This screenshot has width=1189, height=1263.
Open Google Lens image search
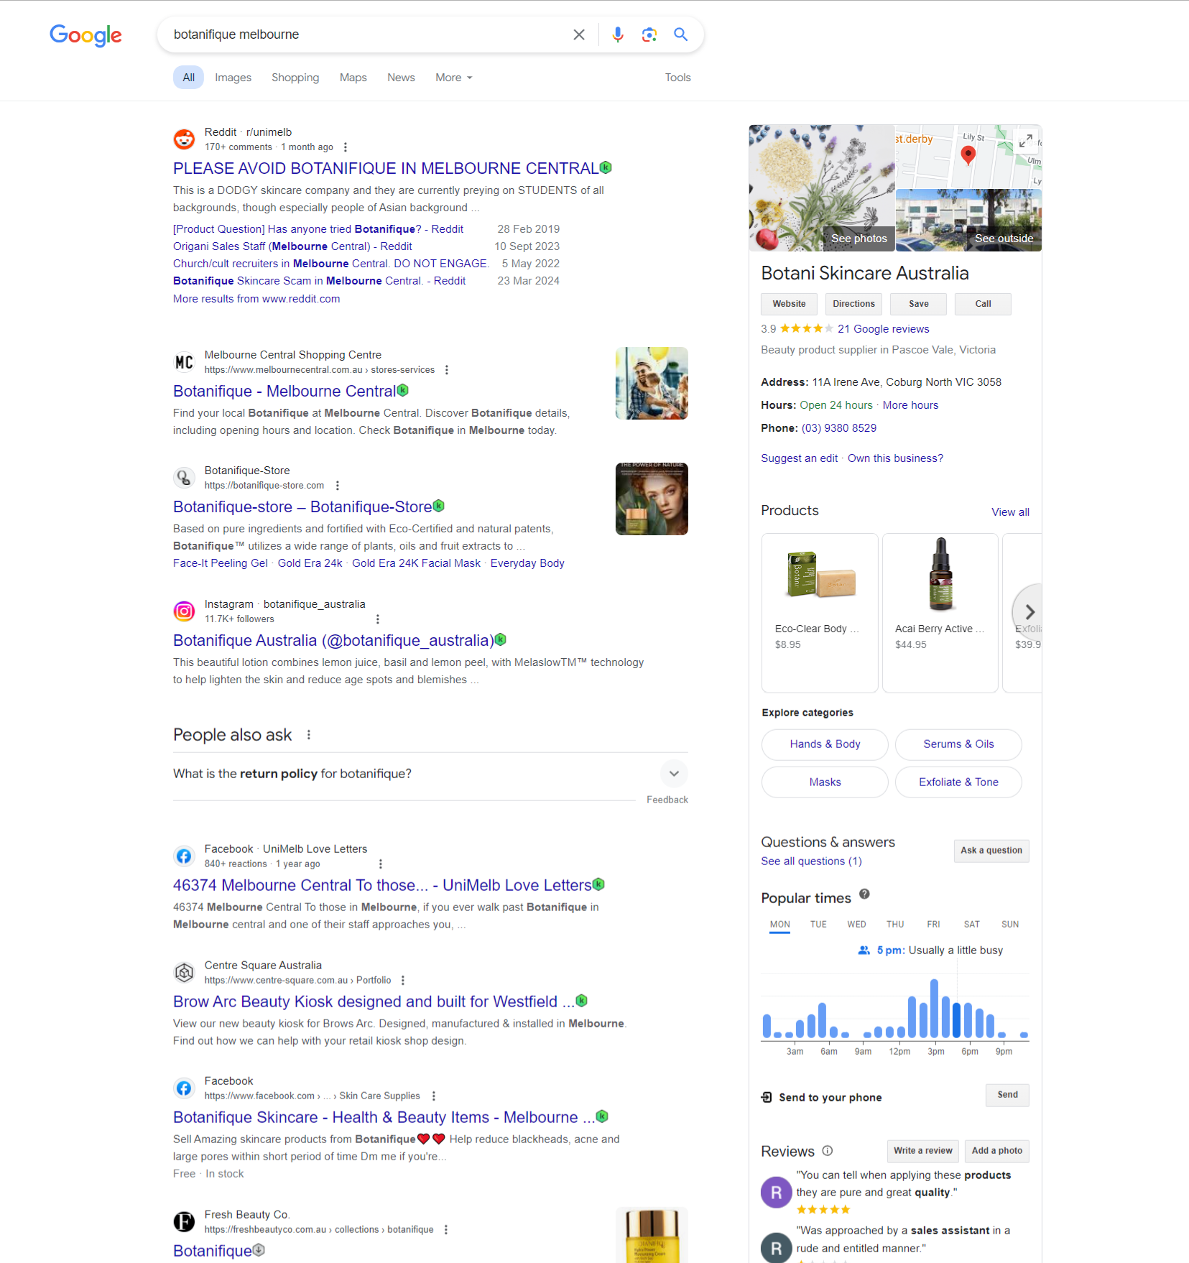pos(649,34)
